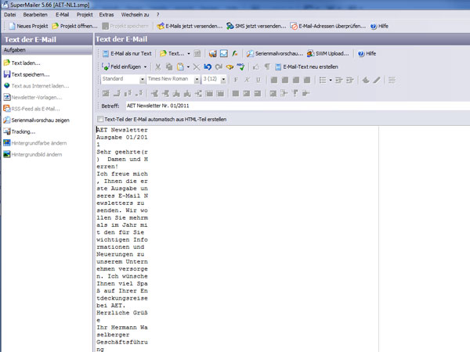This screenshot has height=352, width=470.
Task: Click SMS jetzt versenden
Action: pyautogui.click(x=256, y=26)
